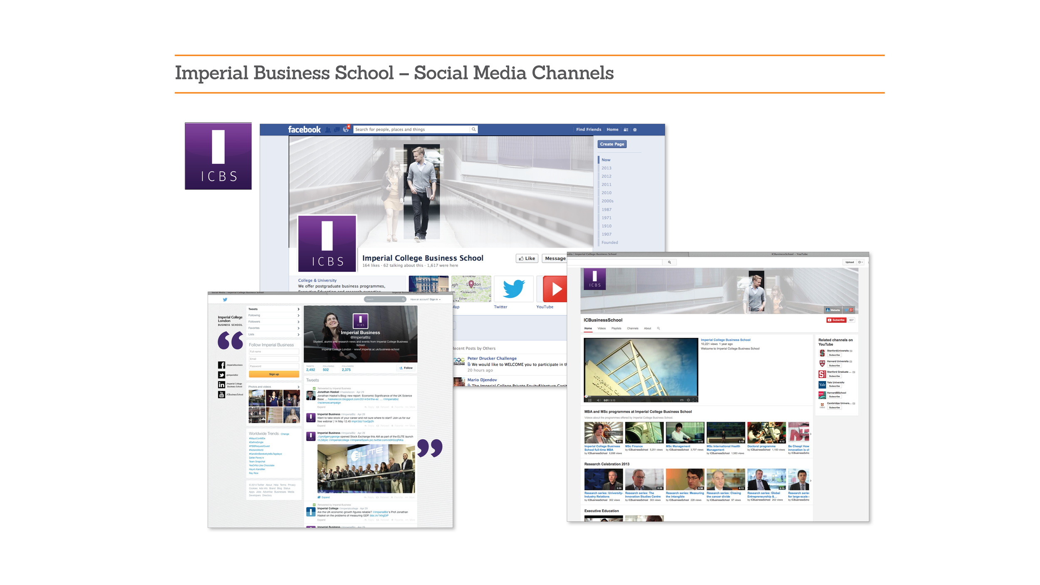Open YouTube video player settings gear
1040x585 pixels.
(688, 400)
